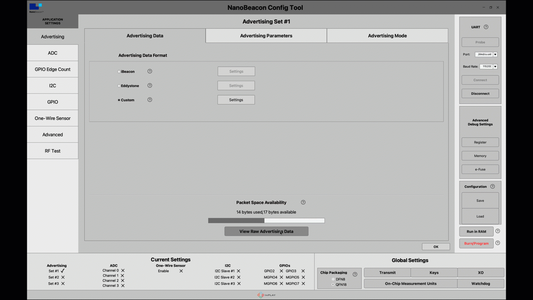Viewport: 533px width, 300px height.
Task: Click ADC Channel 0 X status icon
Action: 123,270
